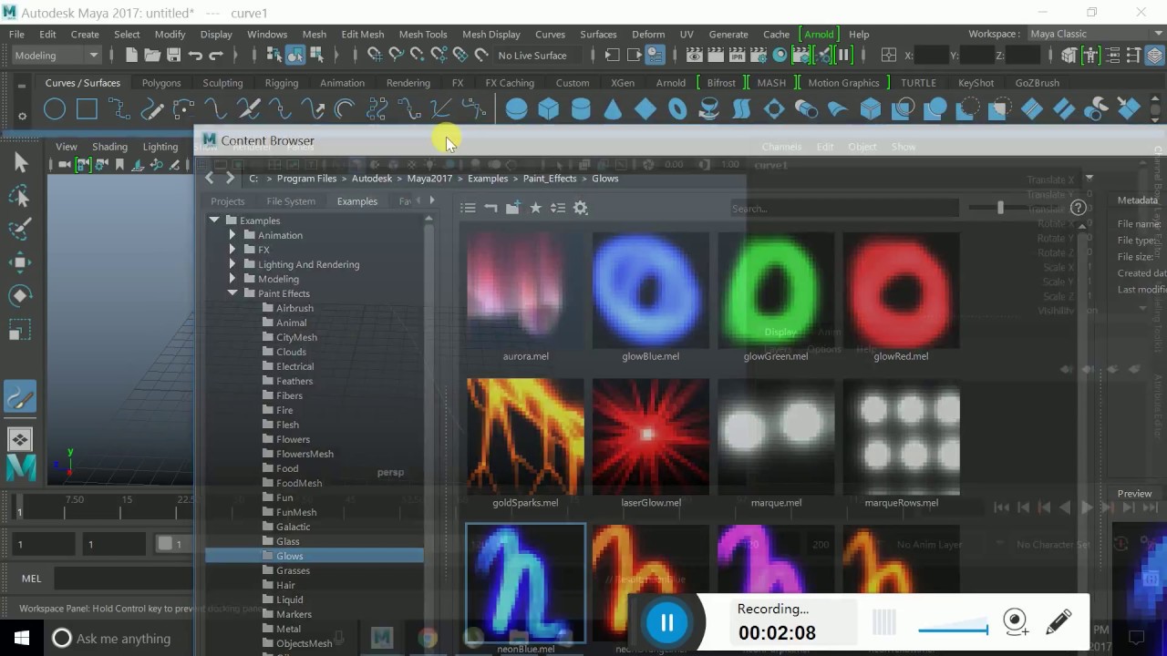Open the Projects tab in Content Browser
This screenshot has width=1167, height=656.
(x=228, y=201)
